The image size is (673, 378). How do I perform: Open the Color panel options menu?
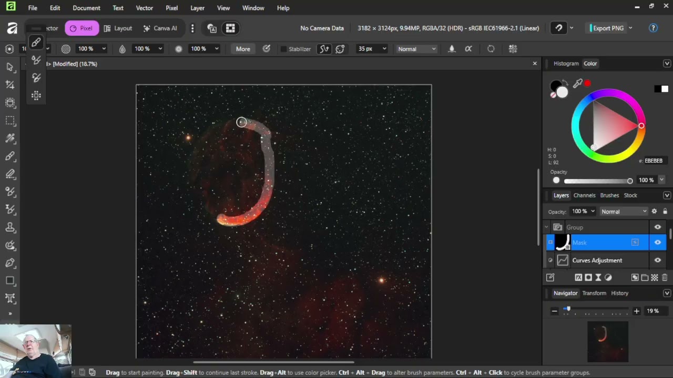pyautogui.click(x=667, y=64)
